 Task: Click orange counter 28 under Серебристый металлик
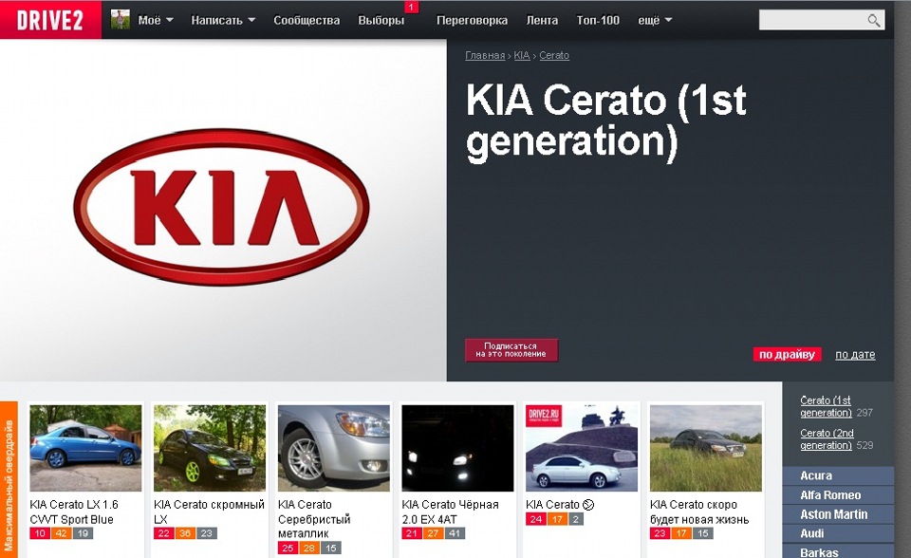point(309,548)
